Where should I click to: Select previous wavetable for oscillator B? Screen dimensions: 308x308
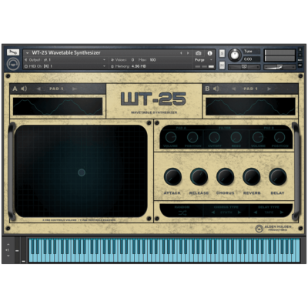point(233,89)
